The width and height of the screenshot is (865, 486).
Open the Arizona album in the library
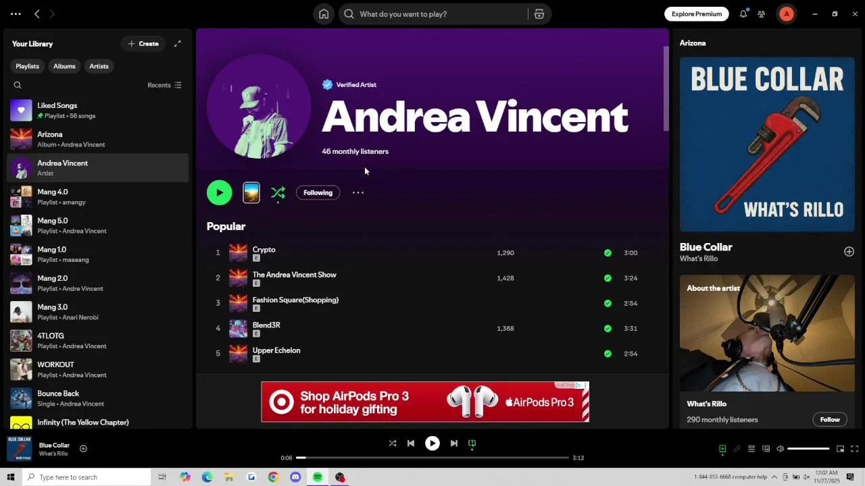tap(97, 139)
